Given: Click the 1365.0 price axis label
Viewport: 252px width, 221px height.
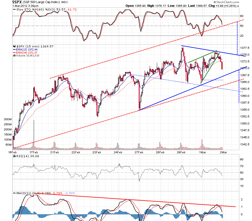Looking at the screenshot, I should (x=245, y=82).
